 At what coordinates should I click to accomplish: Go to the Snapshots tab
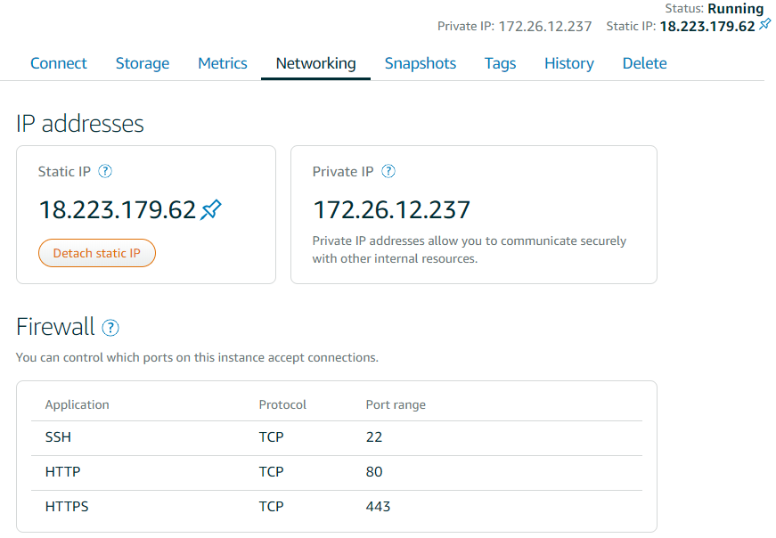click(x=421, y=63)
